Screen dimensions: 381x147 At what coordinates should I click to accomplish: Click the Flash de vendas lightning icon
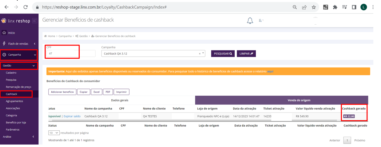click(4, 44)
